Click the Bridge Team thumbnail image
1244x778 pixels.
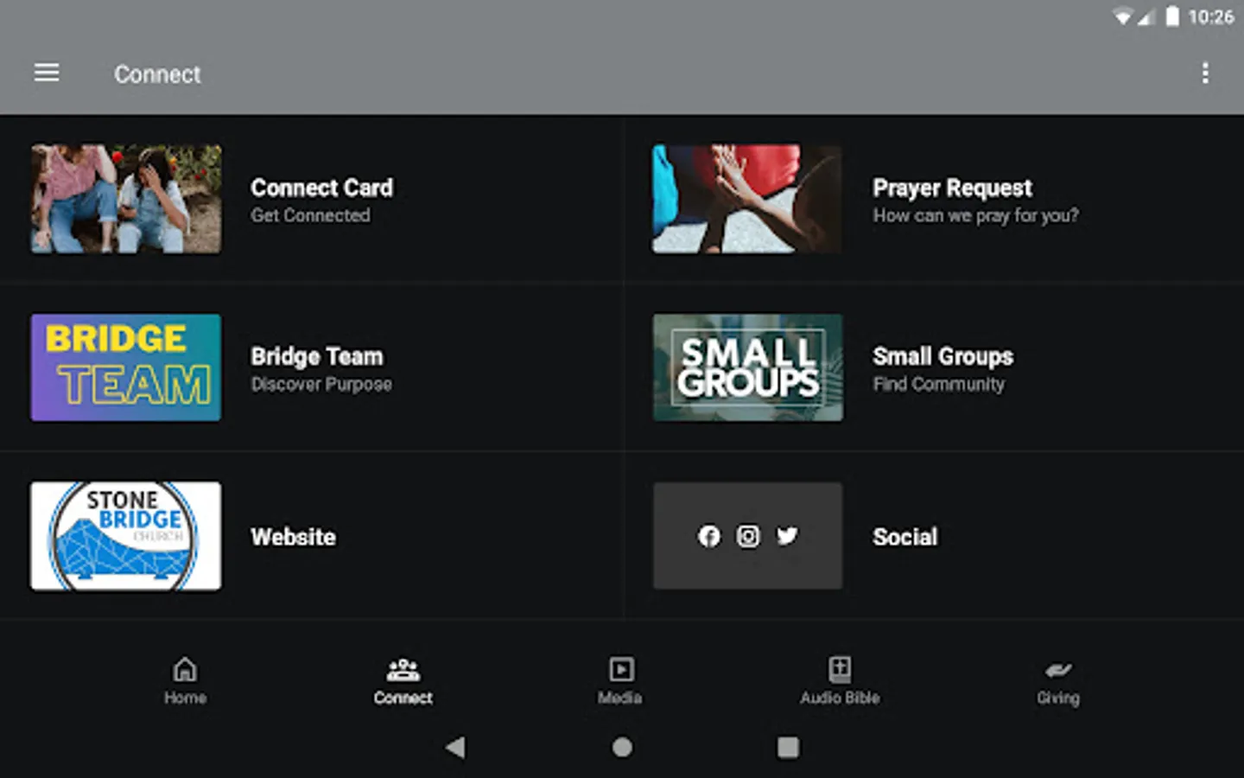pos(125,367)
